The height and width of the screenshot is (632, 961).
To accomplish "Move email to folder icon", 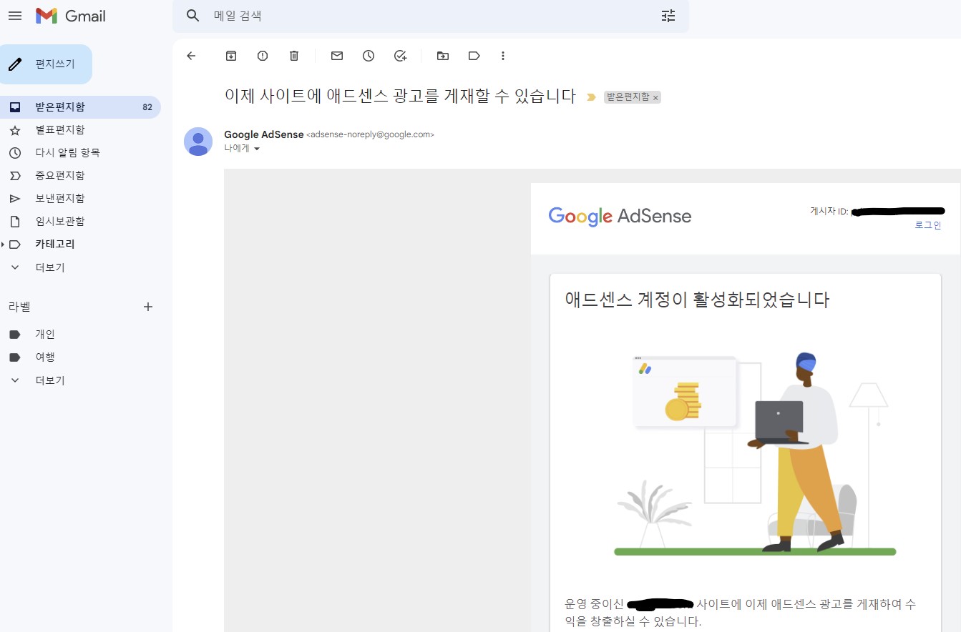I will (443, 56).
